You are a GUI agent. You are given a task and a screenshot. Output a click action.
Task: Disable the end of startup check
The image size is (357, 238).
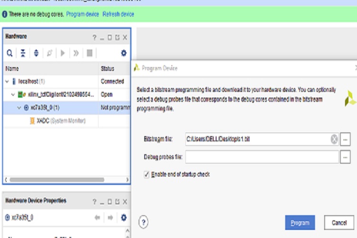[x=147, y=175]
